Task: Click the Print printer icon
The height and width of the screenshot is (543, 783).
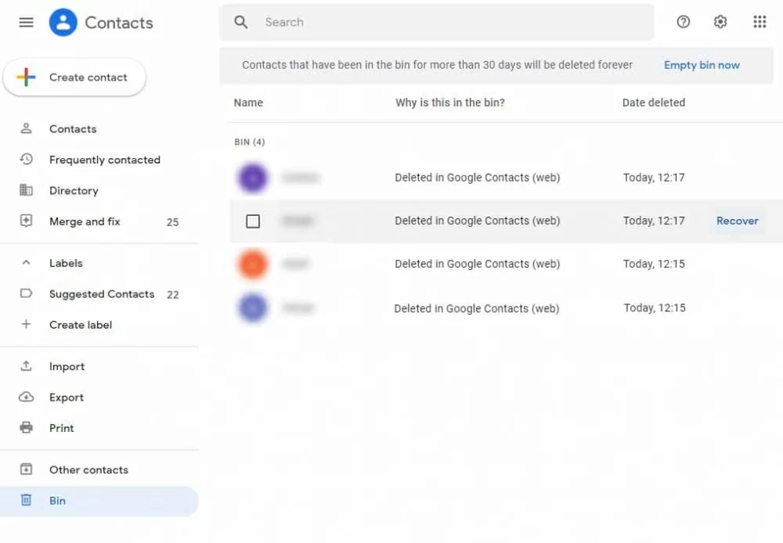Action: tap(27, 428)
